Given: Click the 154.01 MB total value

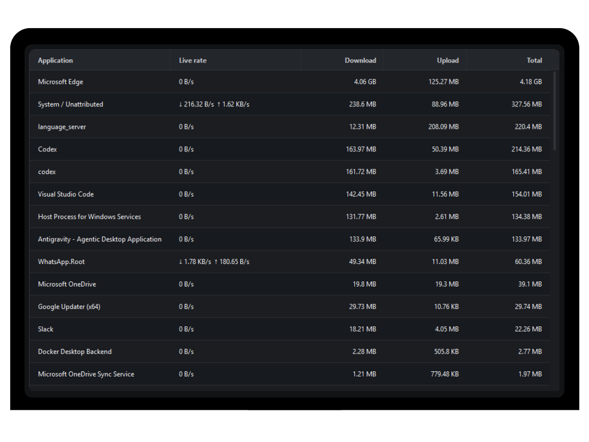Looking at the screenshot, I should [x=527, y=194].
